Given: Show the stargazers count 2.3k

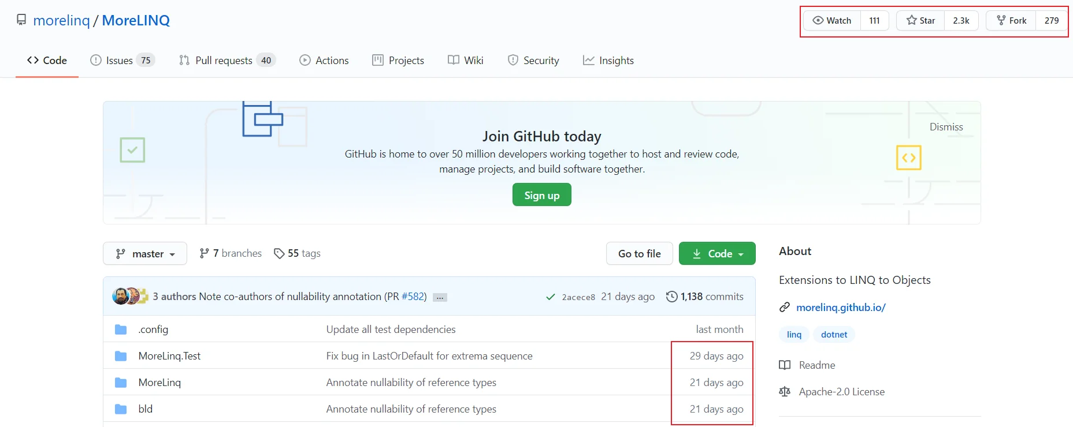Looking at the screenshot, I should 961,20.
